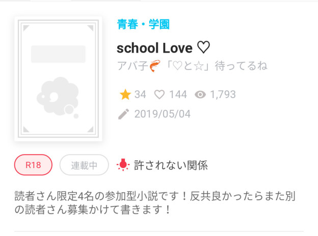The height and width of the screenshot is (236, 318).
Task: Select the 連載中 status badge
Action: (x=84, y=165)
